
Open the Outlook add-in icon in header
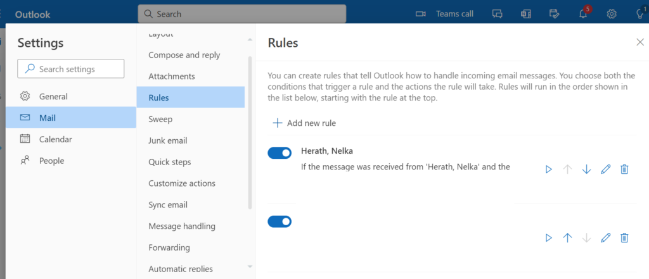click(x=526, y=14)
